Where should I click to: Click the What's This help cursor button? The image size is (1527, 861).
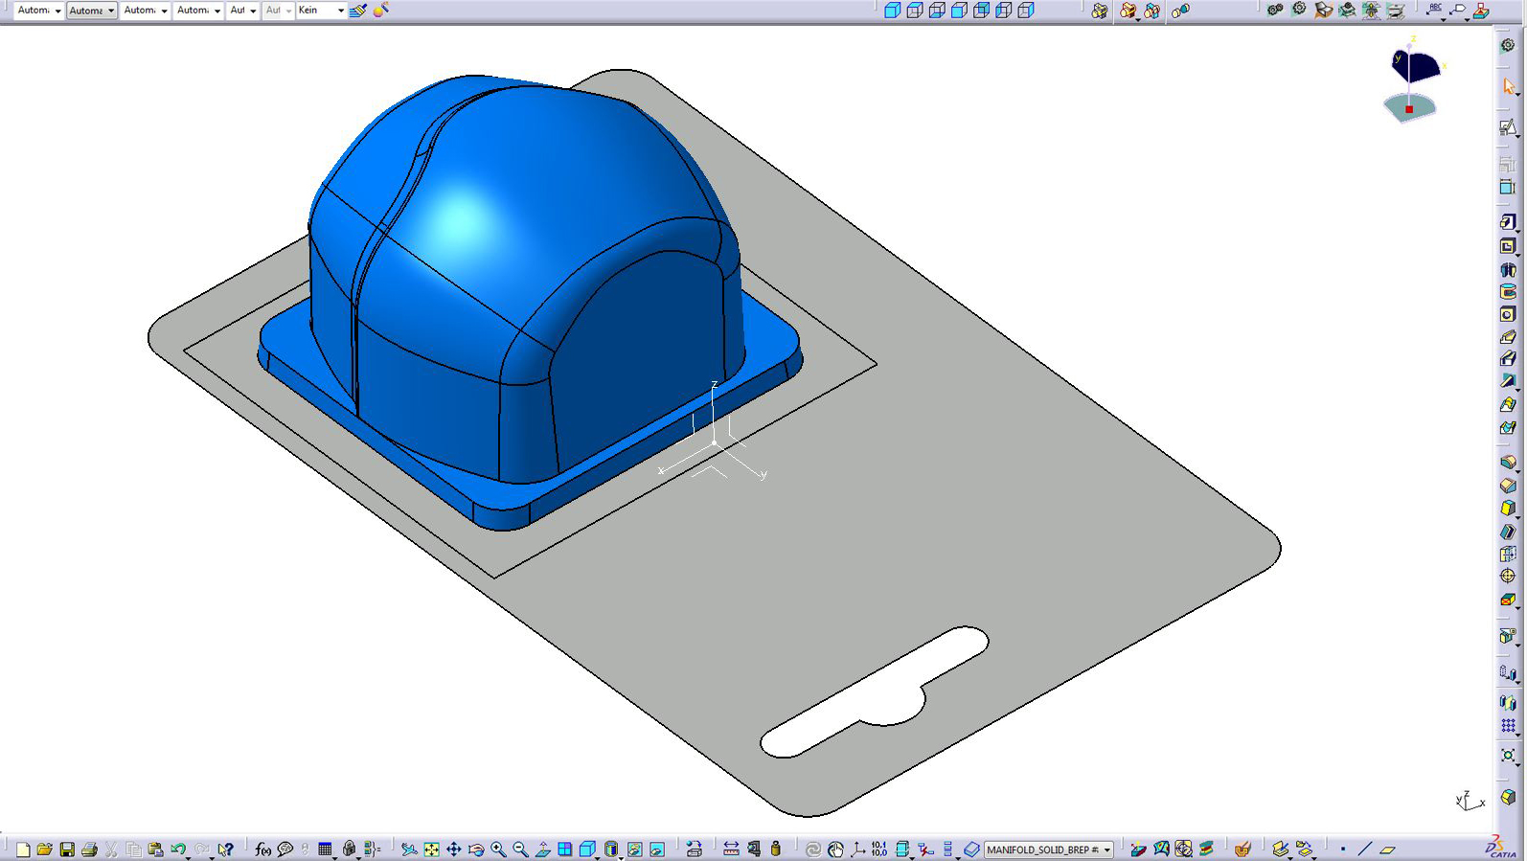coord(225,850)
